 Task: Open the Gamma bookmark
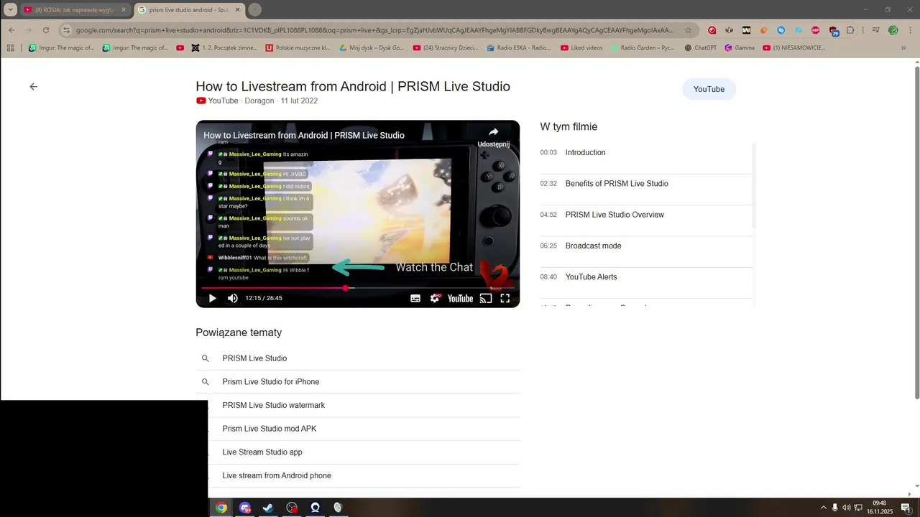(740, 48)
